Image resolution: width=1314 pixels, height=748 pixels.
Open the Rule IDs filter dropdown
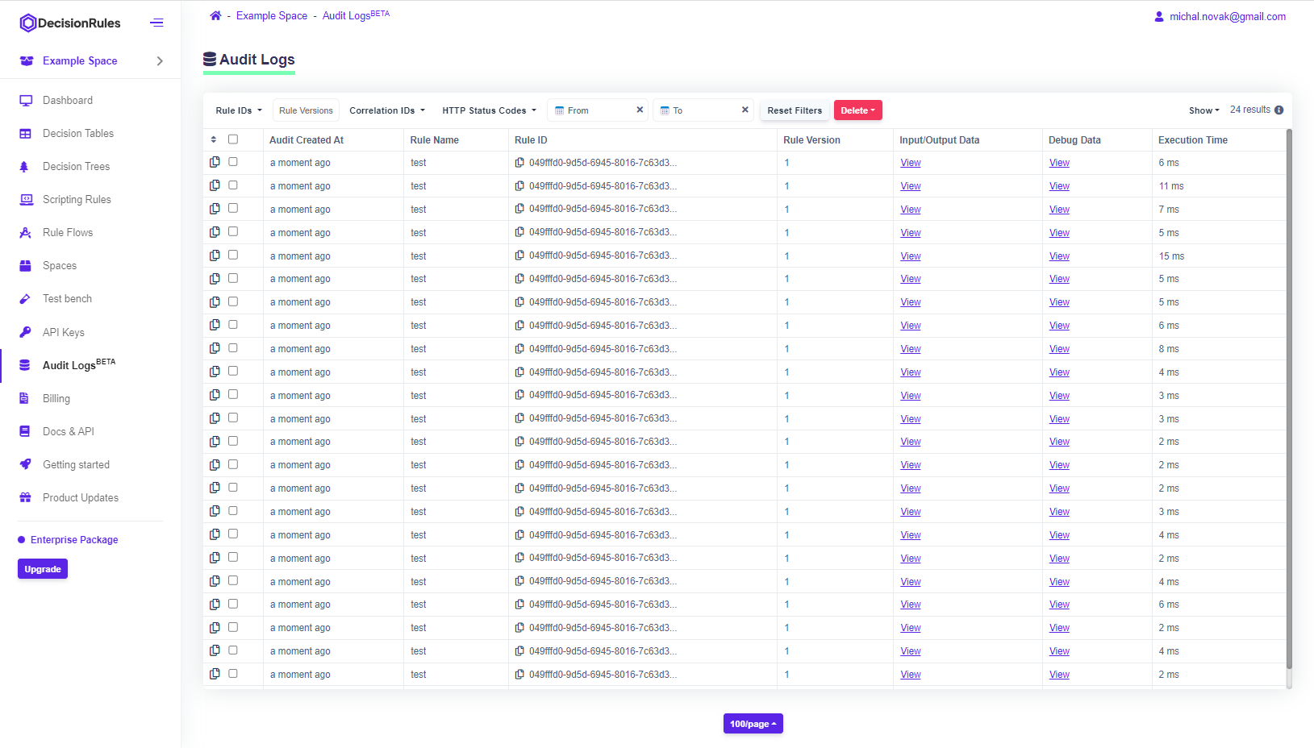(239, 110)
